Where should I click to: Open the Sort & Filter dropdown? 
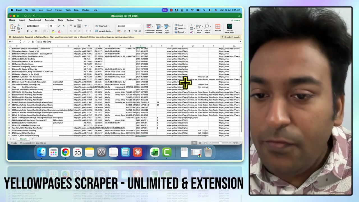[199, 28]
